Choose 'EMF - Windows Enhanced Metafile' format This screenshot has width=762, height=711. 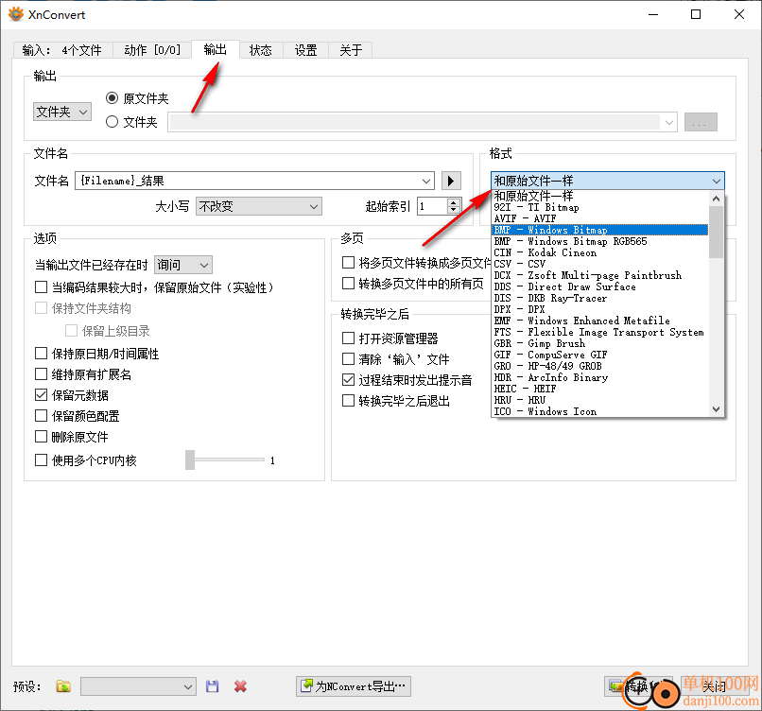[x=600, y=321]
